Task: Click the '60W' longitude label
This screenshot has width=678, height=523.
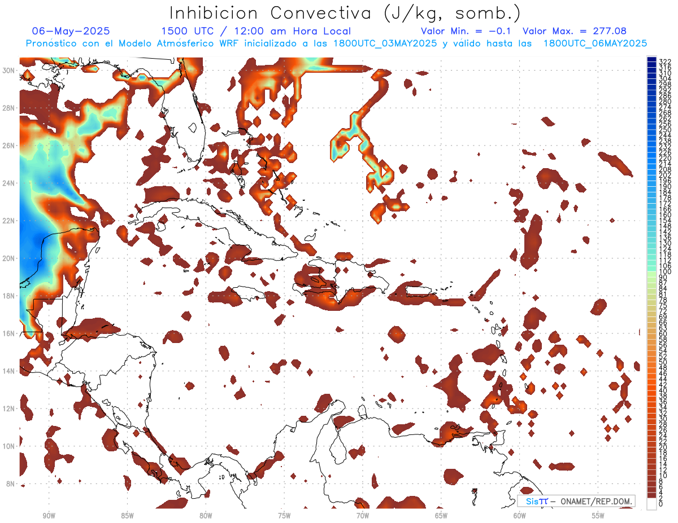Action: (520, 516)
